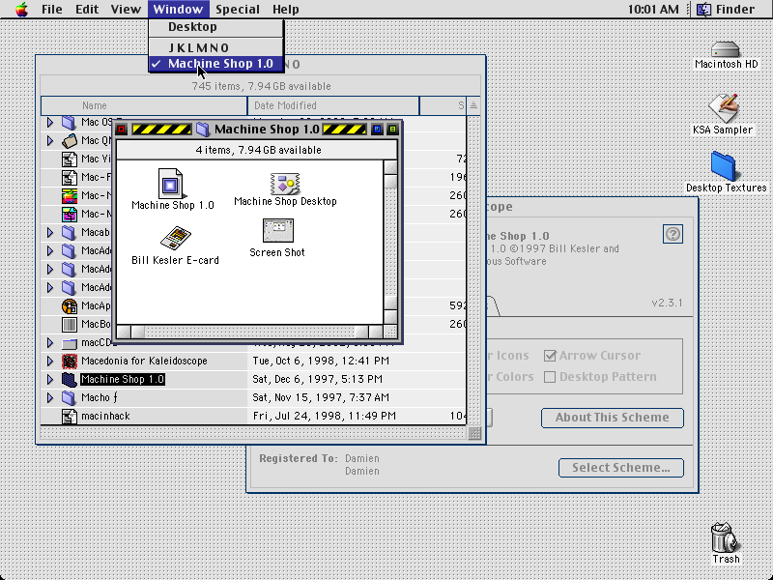Click the JKLMNO list window resize handle
Screen dimensions: 773x580
pyautogui.click(x=473, y=433)
